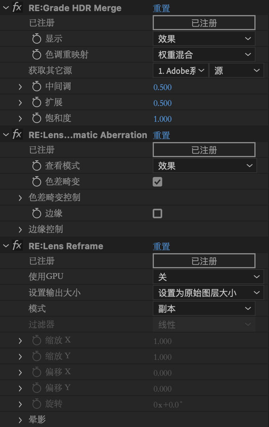
Task: Open the 使用GPU dropdown set to 关
Action: point(208,277)
